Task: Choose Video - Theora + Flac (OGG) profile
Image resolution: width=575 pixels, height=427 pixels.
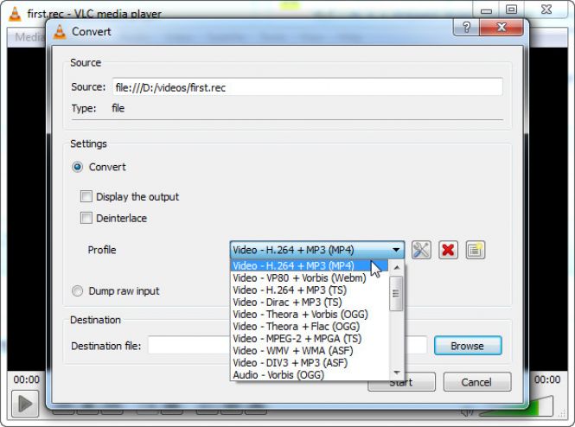Action: 310,326
